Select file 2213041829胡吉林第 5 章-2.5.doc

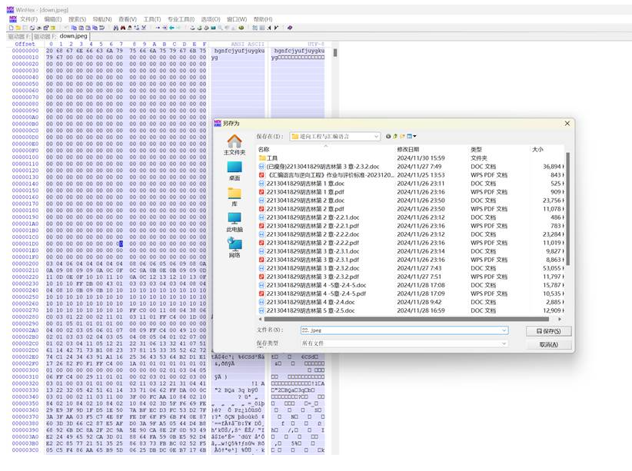click(307, 310)
